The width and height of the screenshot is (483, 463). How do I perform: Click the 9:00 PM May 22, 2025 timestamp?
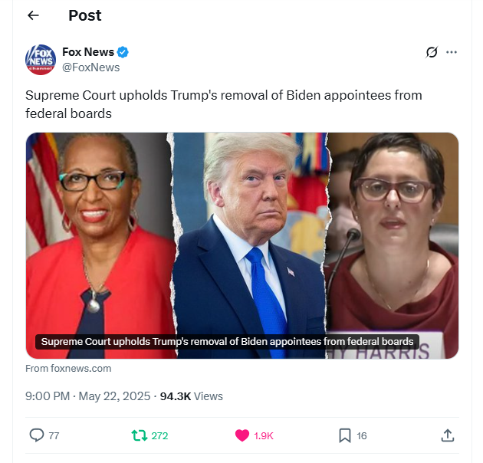(x=88, y=396)
